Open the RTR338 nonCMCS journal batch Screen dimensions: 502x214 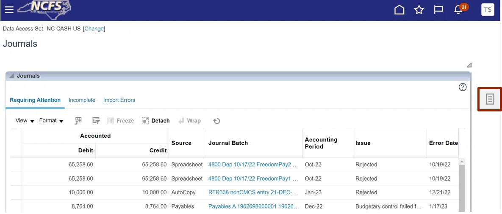point(253,192)
